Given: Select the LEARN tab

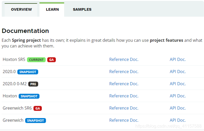Looking at the screenshot, I should pos(52,9).
